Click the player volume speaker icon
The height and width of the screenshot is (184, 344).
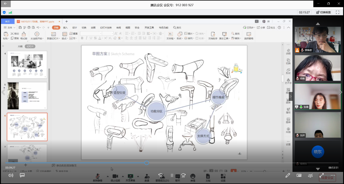pyautogui.click(x=11, y=175)
